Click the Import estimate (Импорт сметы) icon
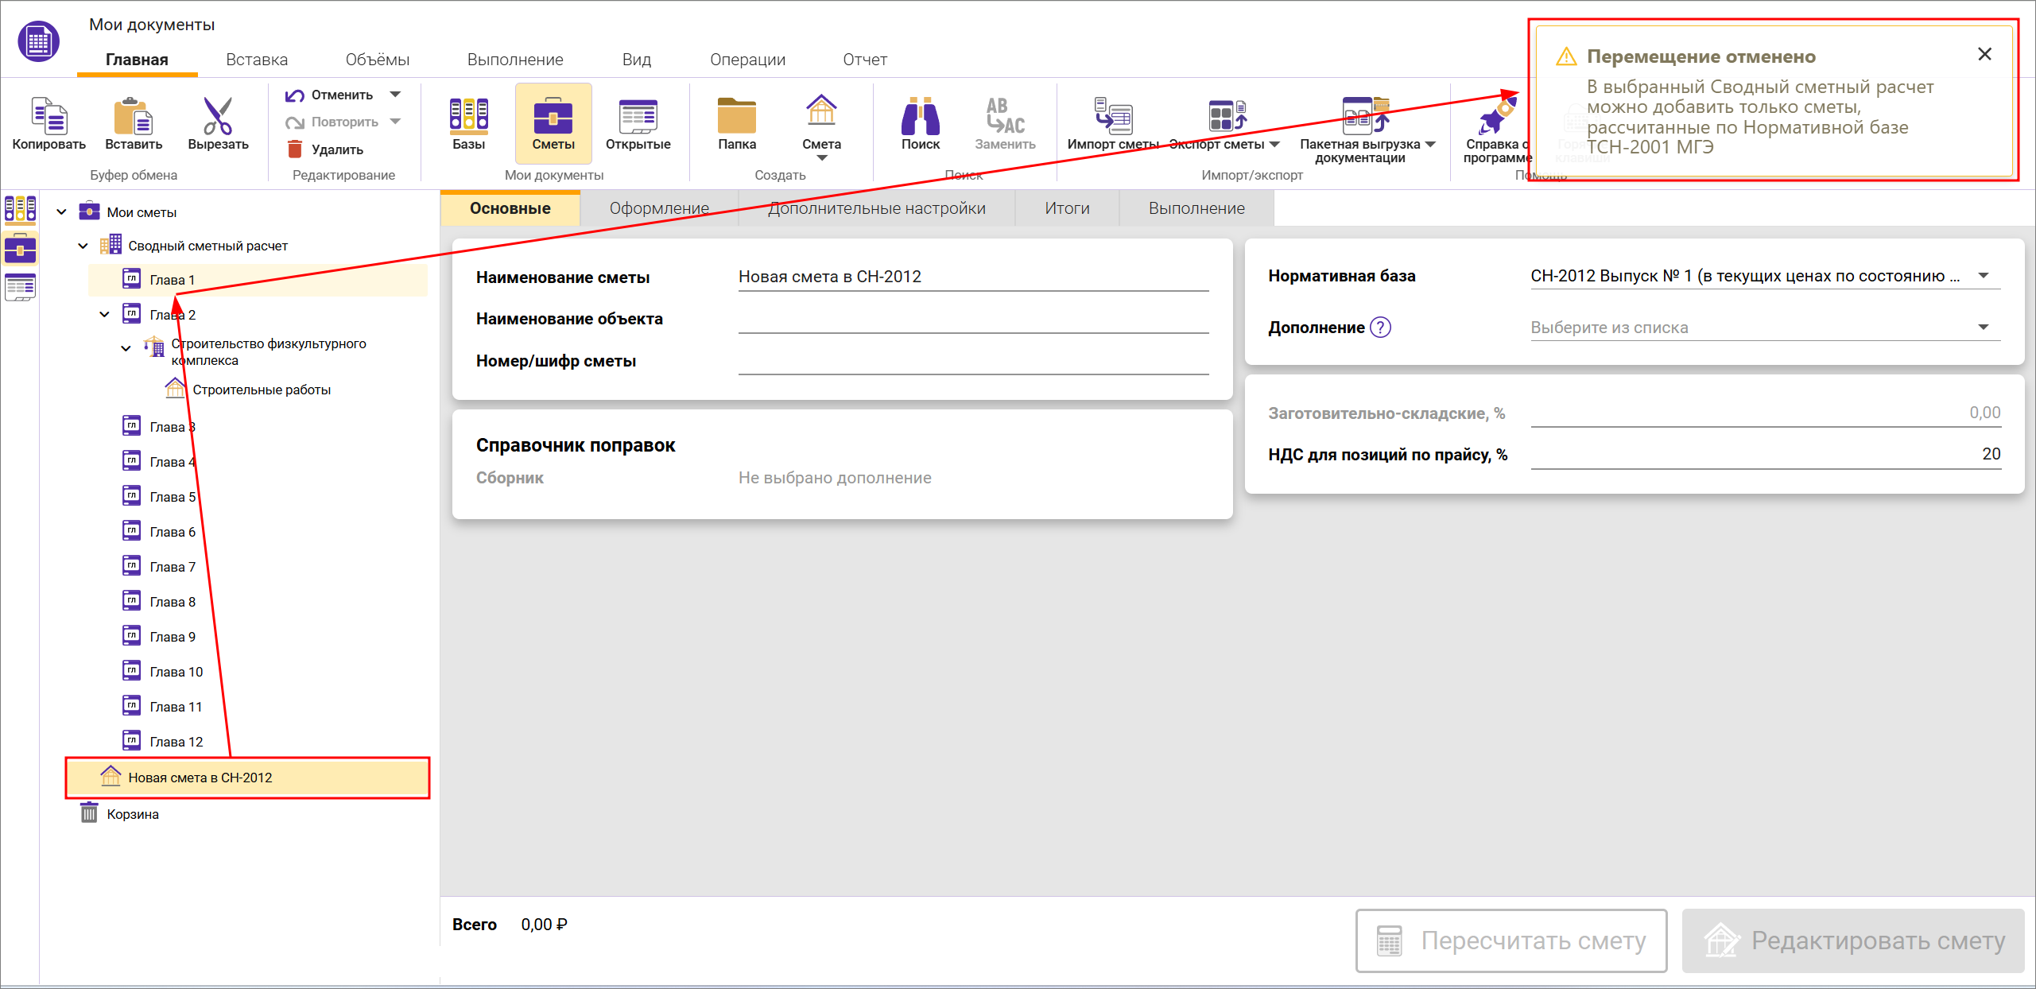Screen dimensions: 2036x989 pos(1112,117)
